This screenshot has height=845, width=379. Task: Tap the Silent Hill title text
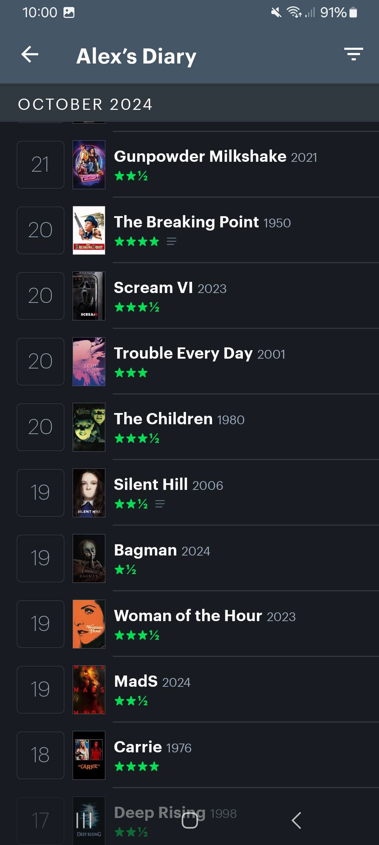tap(151, 485)
